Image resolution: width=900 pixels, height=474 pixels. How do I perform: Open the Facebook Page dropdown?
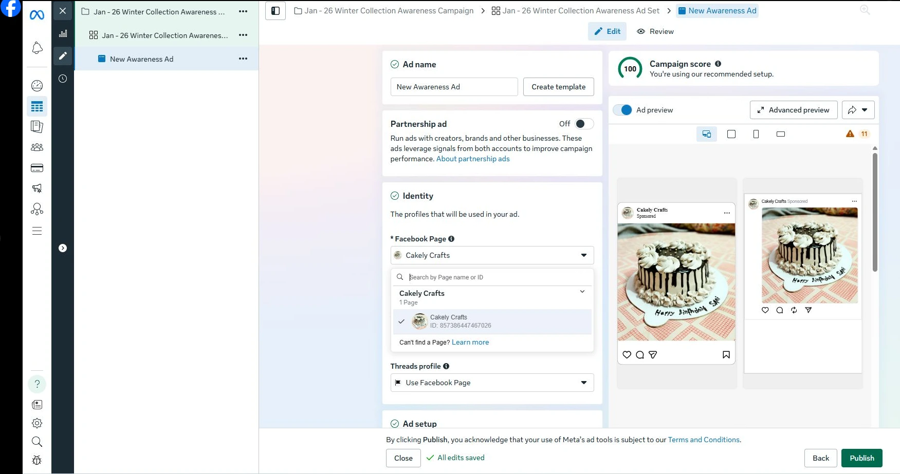492,255
